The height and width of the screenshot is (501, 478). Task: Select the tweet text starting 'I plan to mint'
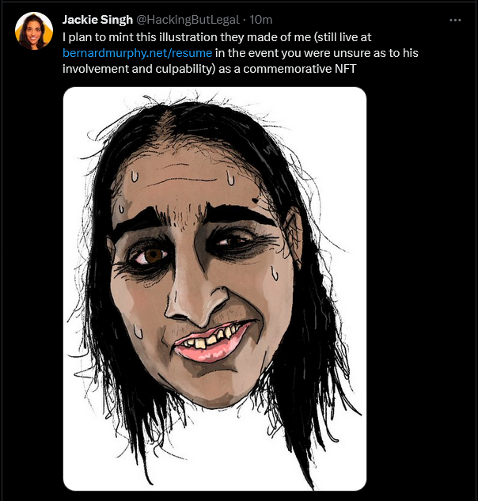click(x=241, y=53)
